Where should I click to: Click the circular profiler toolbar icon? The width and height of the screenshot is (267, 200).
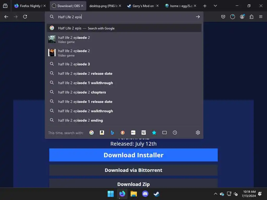(232, 17)
